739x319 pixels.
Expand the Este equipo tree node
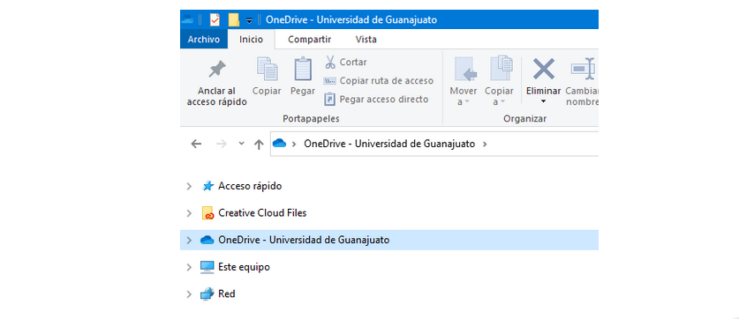pos(189,267)
